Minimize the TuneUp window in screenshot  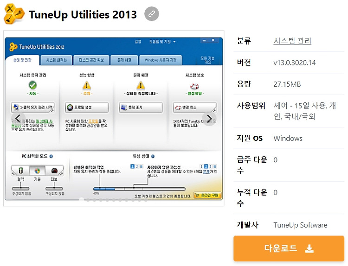pyautogui.click(x=204, y=41)
